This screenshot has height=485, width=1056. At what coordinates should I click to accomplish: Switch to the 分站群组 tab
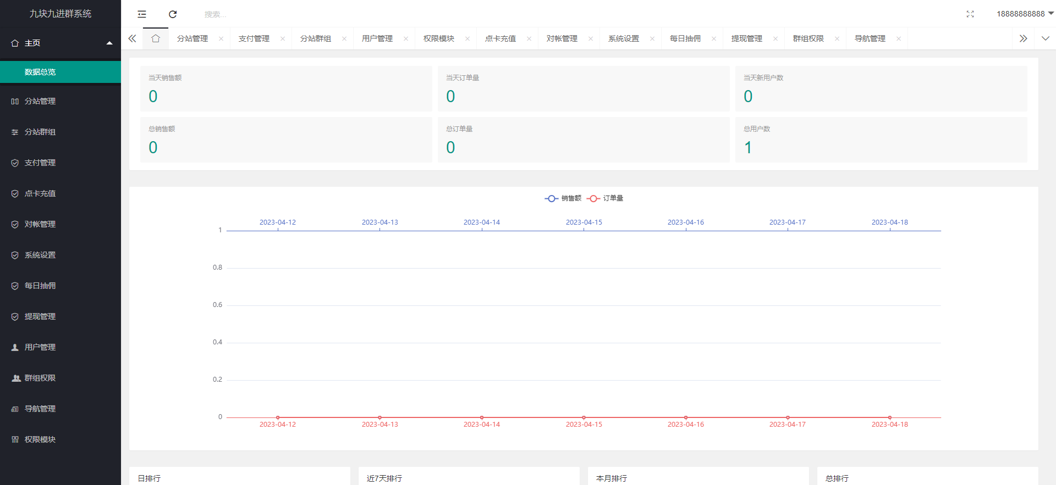point(316,38)
